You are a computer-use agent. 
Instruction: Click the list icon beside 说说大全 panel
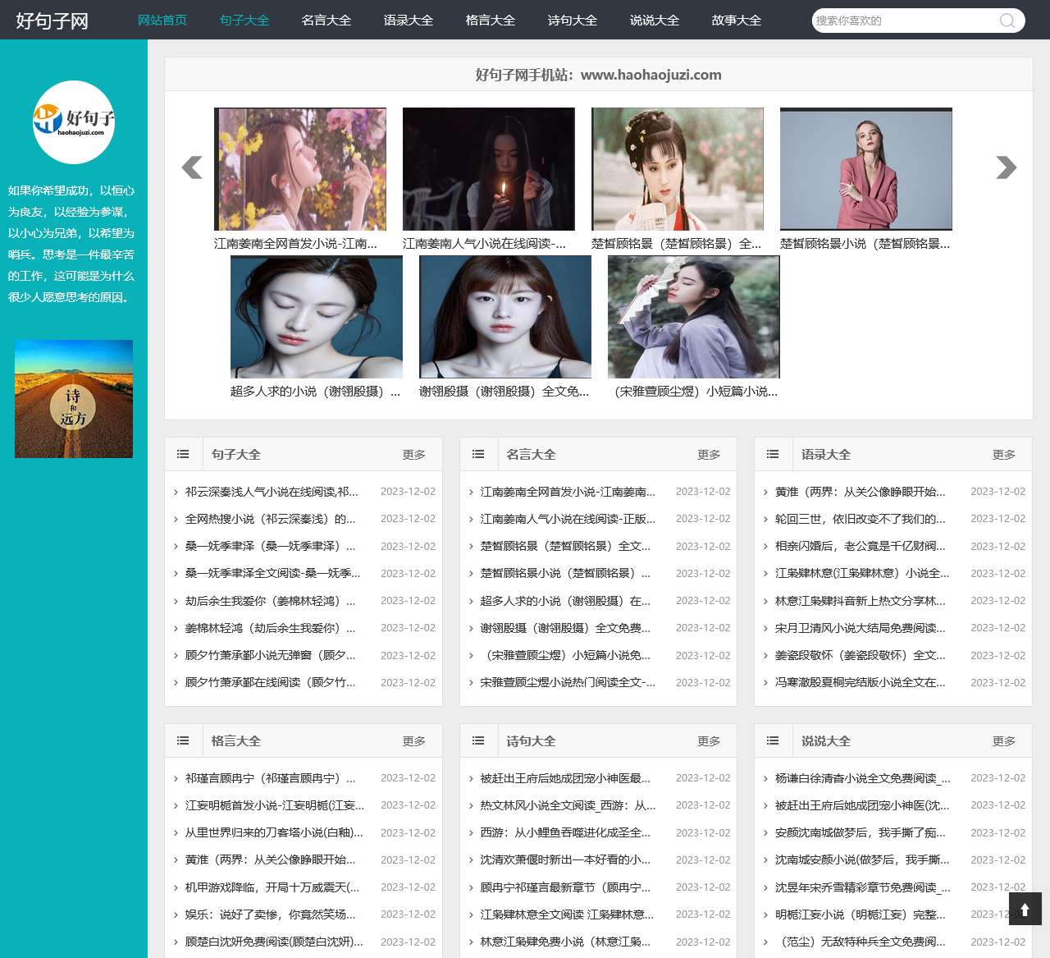click(x=773, y=740)
